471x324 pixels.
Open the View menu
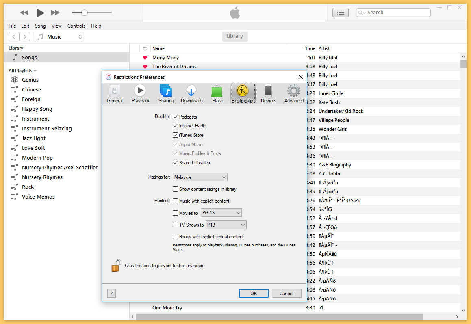pos(56,26)
